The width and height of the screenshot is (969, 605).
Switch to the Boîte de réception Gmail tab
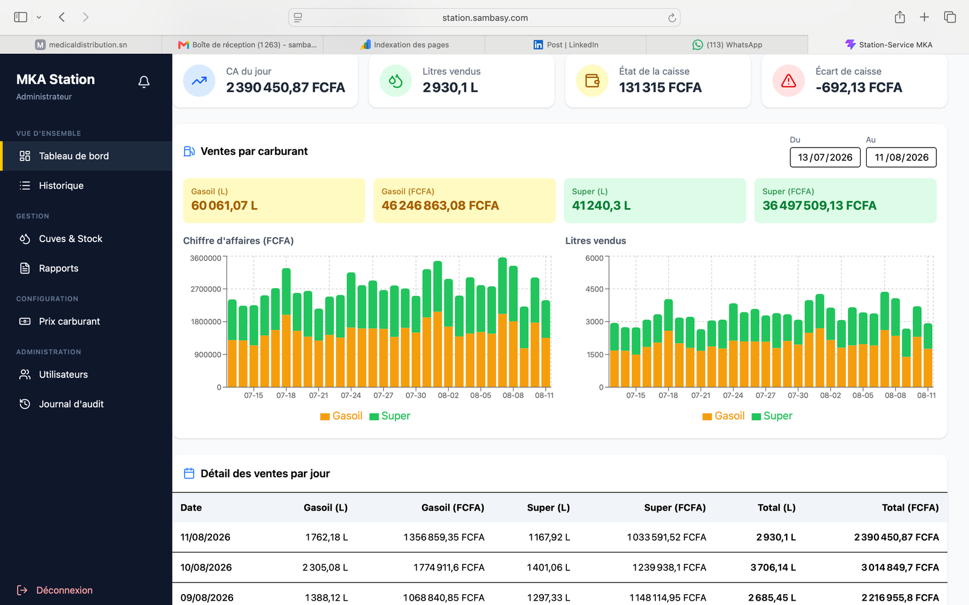pyautogui.click(x=243, y=45)
